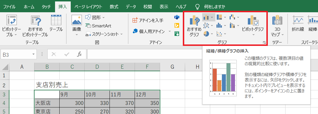Insert a Table (テーブル)

pyautogui.click(x=56, y=23)
